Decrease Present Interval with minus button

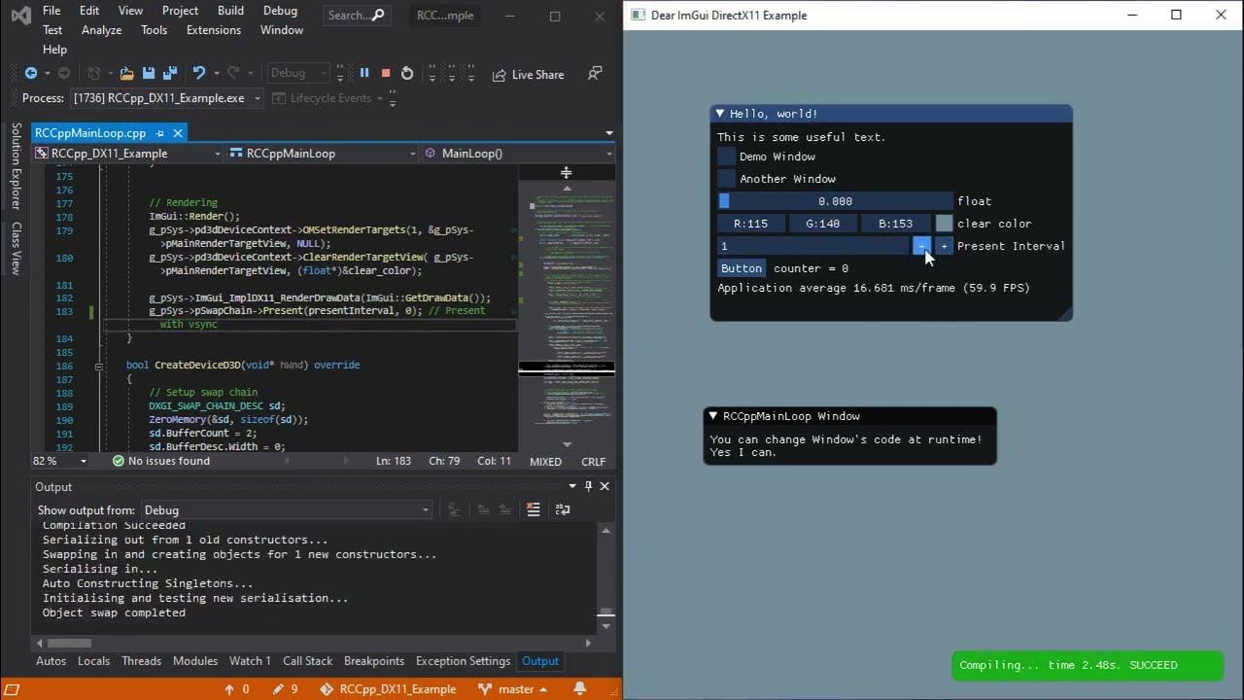click(921, 246)
